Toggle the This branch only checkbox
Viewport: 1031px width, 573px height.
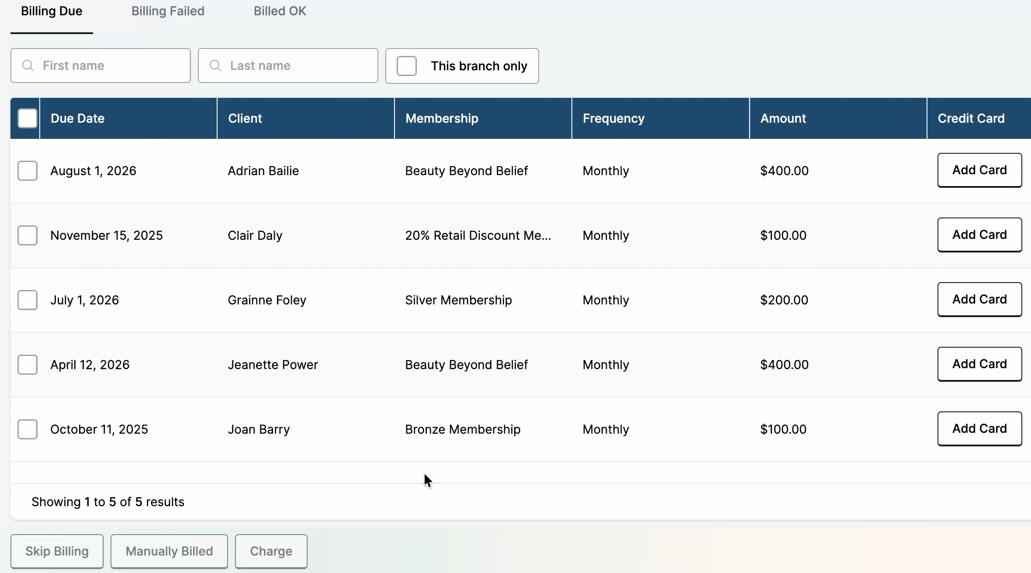coord(407,66)
